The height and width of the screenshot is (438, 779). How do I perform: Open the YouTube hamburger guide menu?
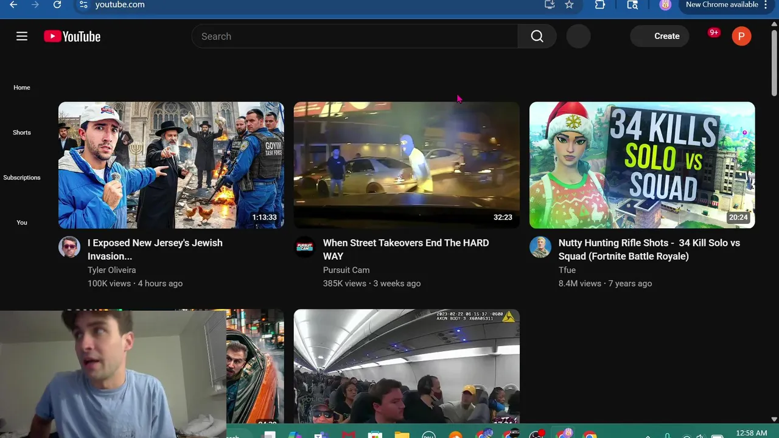coord(22,36)
